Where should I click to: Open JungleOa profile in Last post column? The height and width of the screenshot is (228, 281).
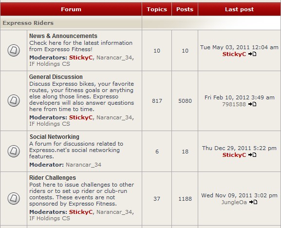pos(234,202)
